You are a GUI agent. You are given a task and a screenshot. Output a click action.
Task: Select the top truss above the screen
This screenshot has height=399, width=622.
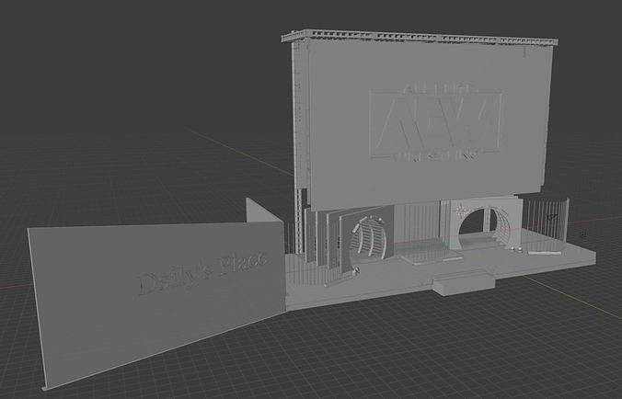(420, 37)
